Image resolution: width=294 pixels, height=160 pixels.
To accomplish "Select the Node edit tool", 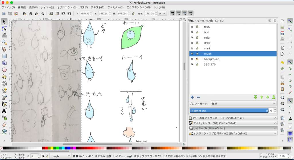I will pos(4,29).
